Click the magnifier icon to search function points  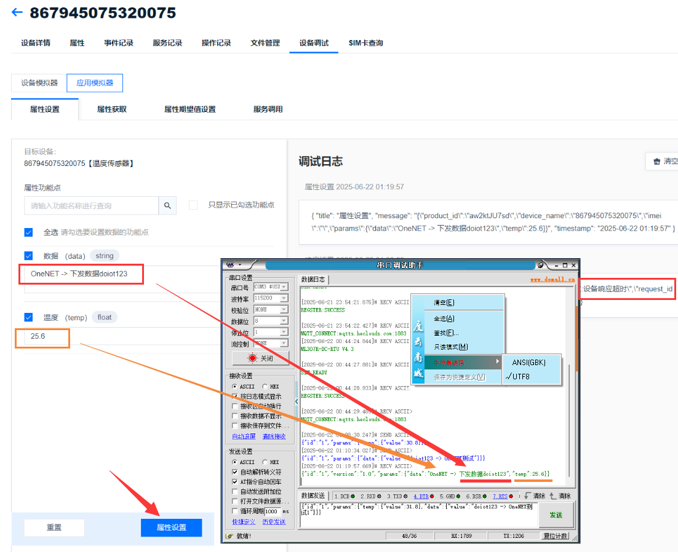click(x=167, y=205)
